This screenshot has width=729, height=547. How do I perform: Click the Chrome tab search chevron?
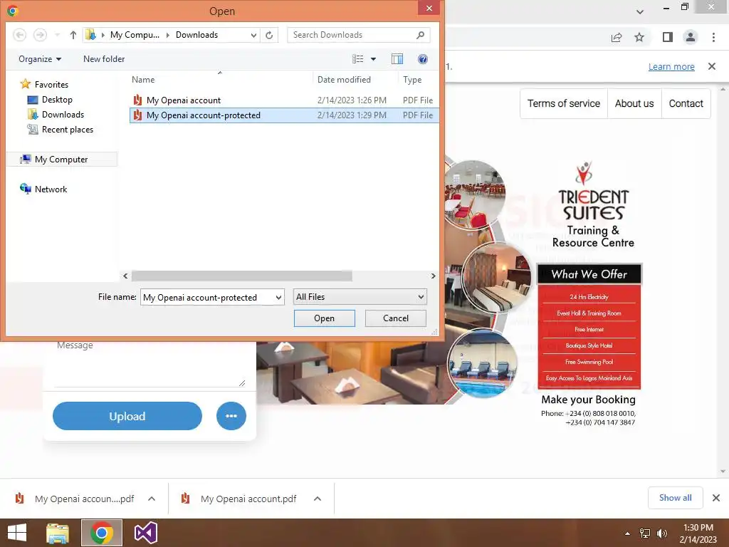pos(640,11)
